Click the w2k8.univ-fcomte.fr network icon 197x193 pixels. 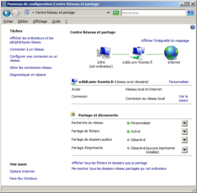click(x=137, y=53)
